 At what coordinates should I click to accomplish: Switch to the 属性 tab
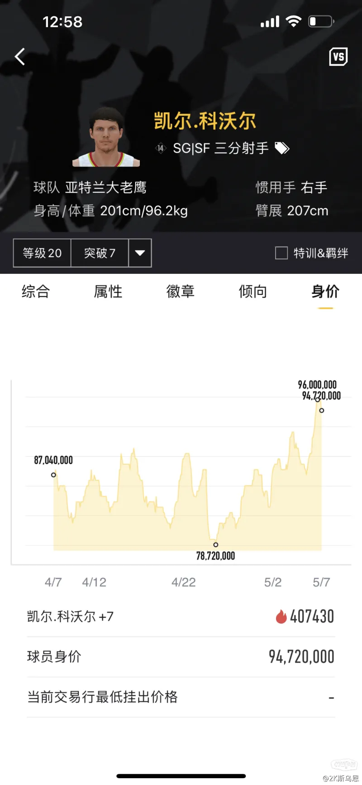108,291
